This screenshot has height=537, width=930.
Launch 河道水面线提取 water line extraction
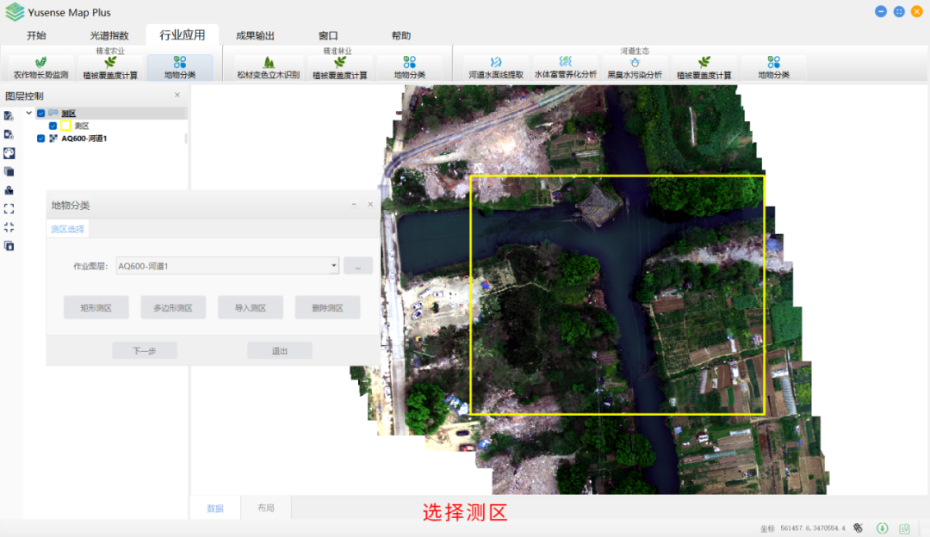(x=496, y=67)
